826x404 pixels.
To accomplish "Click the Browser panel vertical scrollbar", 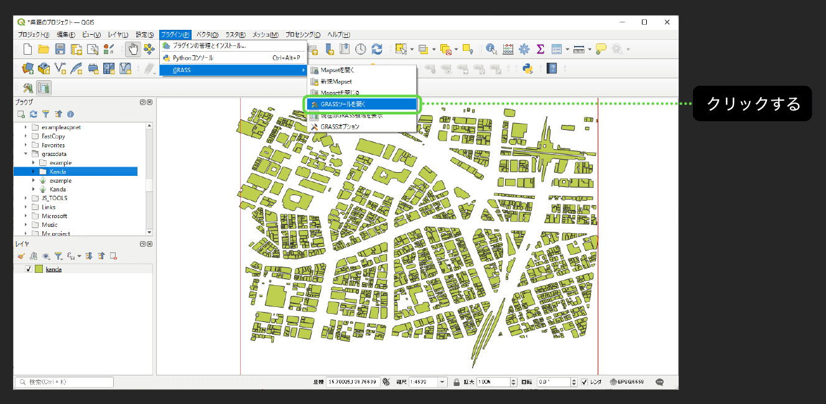I will [x=149, y=178].
